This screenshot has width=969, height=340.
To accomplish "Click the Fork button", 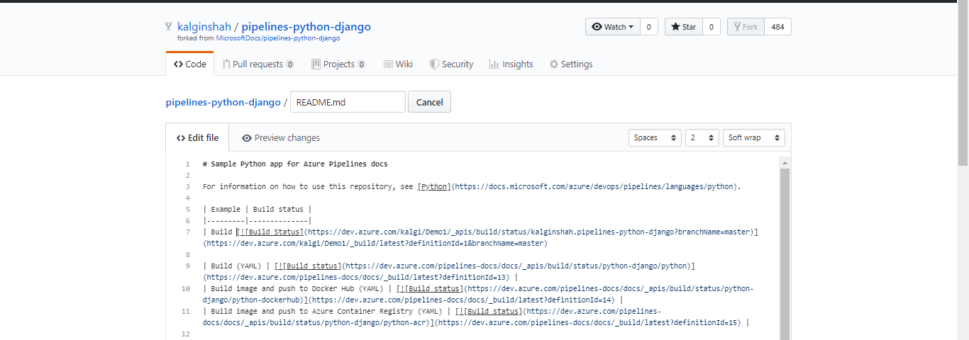I will [746, 27].
